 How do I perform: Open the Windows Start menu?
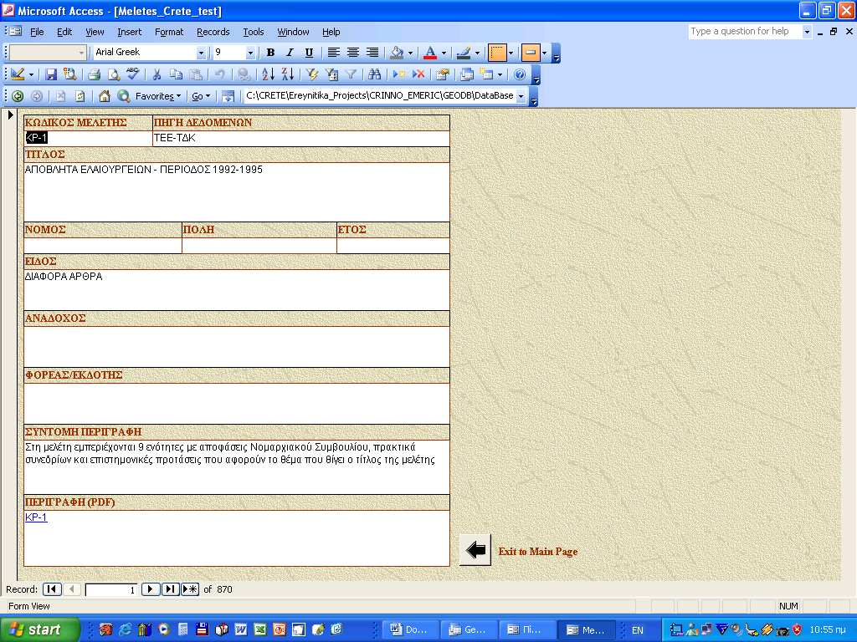click(x=39, y=629)
